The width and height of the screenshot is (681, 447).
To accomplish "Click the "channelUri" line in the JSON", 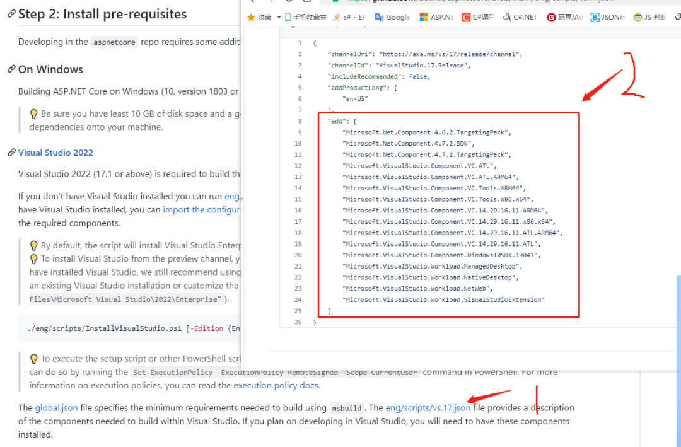I will [x=425, y=54].
